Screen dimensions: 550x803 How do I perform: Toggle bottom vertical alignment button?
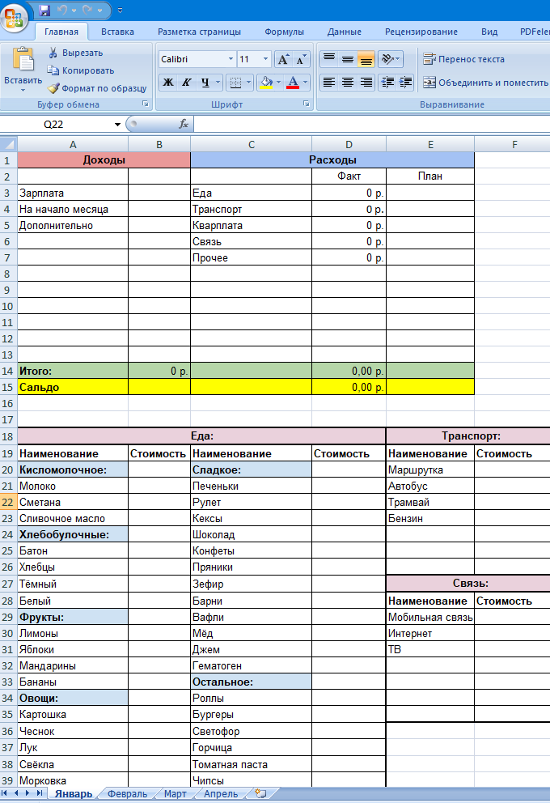(x=366, y=59)
